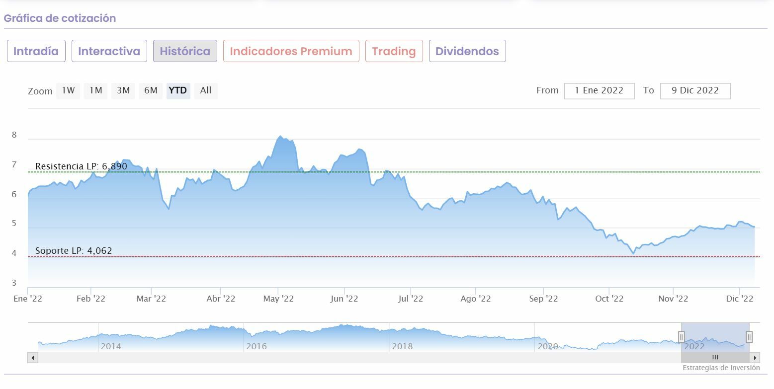Viewport: 774px width, 389px height.
Task: Click the navigator left scroll arrow
Action: 33,357
